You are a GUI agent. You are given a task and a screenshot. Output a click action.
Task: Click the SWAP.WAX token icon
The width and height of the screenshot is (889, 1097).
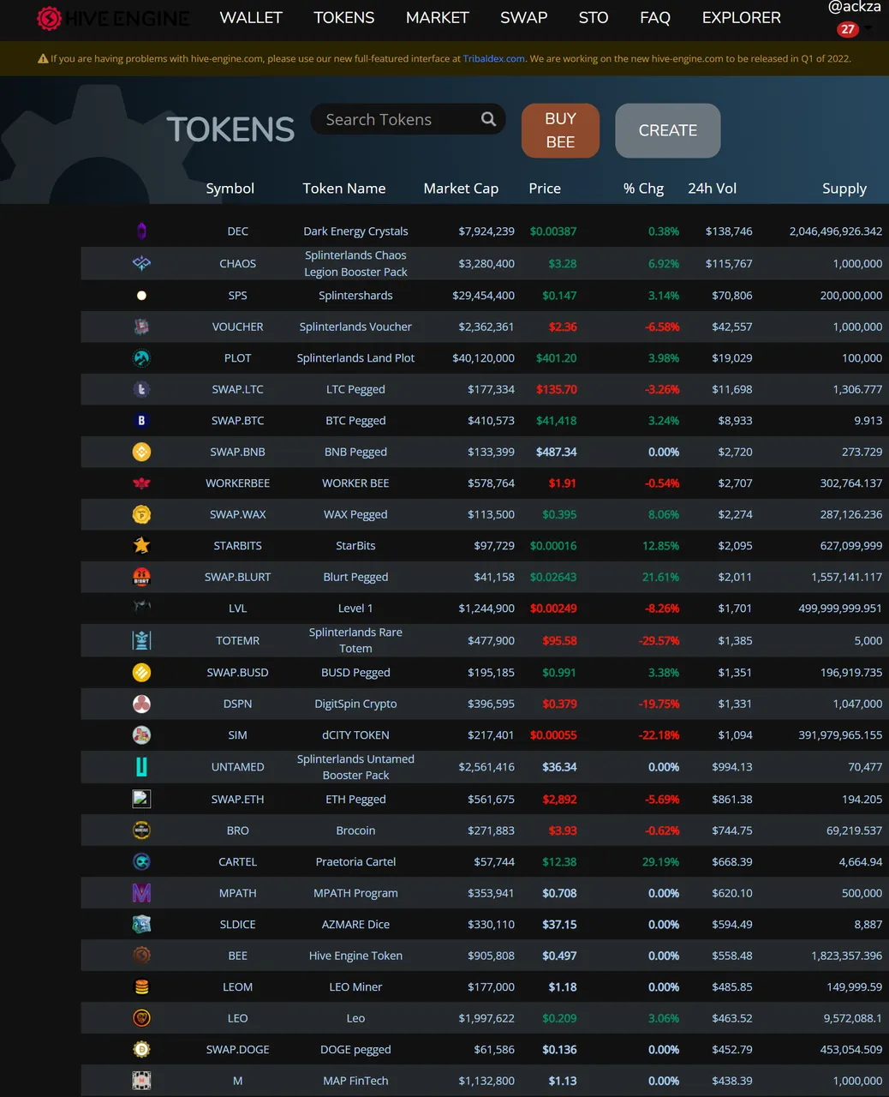[141, 514]
